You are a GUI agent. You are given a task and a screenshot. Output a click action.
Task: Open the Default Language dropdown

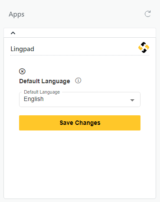click(x=80, y=99)
